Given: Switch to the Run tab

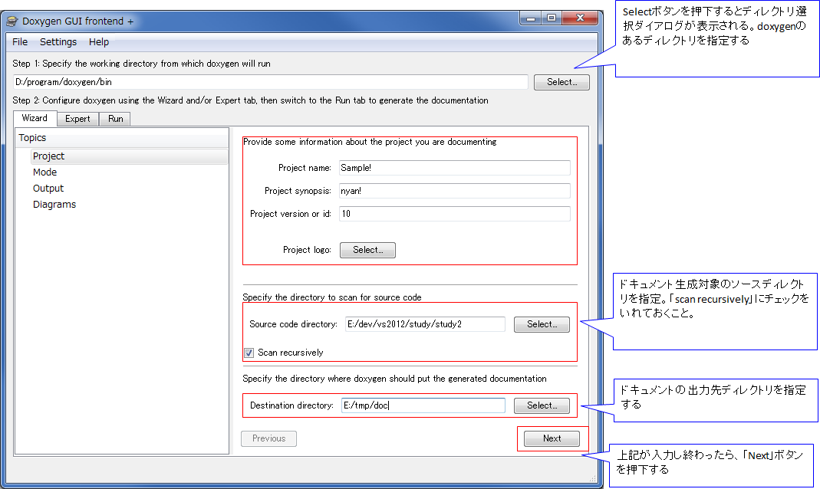Looking at the screenshot, I should point(116,119).
